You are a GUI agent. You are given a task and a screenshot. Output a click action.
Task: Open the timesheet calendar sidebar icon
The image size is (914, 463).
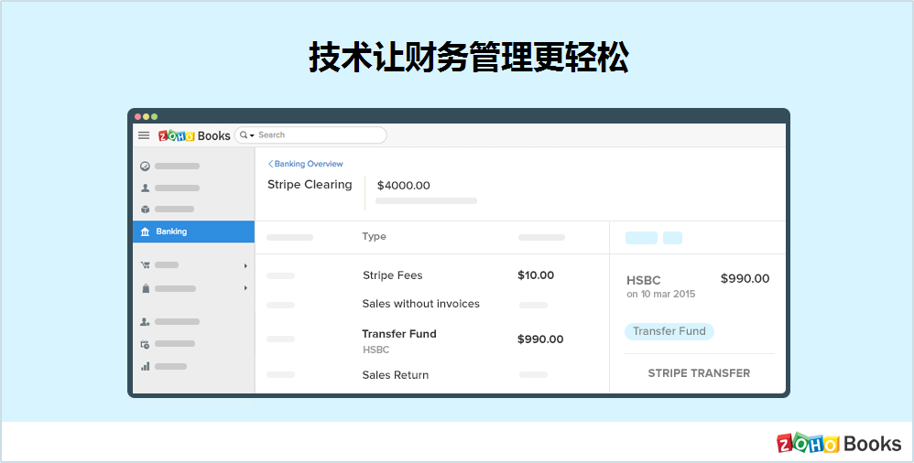point(145,344)
